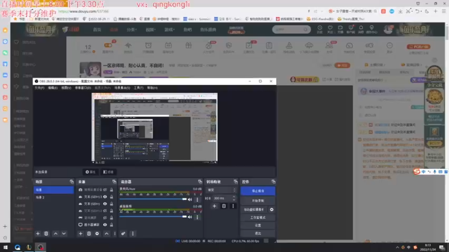Adjust the 300 ms duration stepper arrows
Screen dimensions: 449x252
pyautogui.click(x=234, y=198)
